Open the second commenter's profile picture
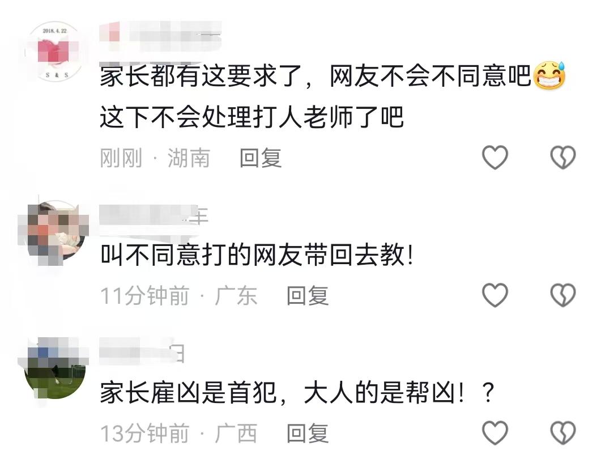Viewport: 605px width, 471px height. tap(54, 232)
